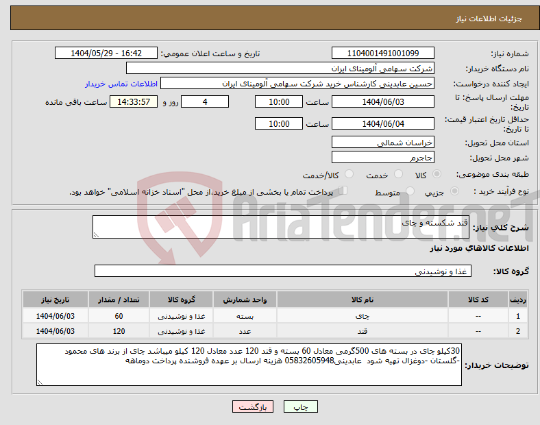Click the buyer notes text area
The height and width of the screenshot is (425, 540).
[x=249, y=365]
